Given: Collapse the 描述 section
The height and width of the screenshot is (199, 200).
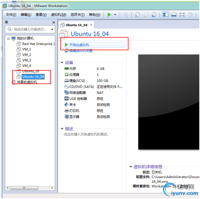Looking at the screenshot, I should [62, 129].
